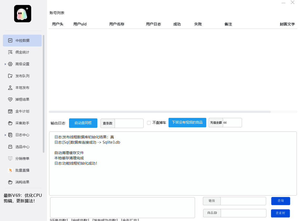
Task: Click the 用户名称 column header
Action: pos(117,24)
